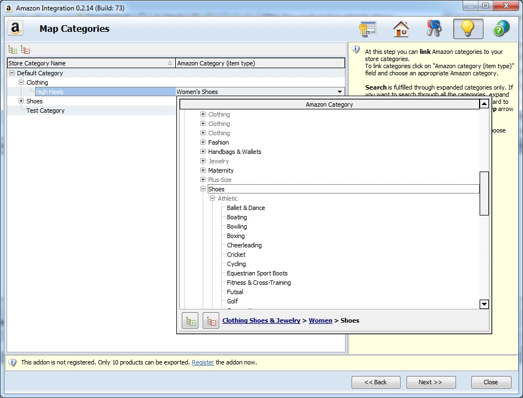This screenshot has height=398, width=523.
Task: Click the Amazon logo icon in header
Action: point(15,29)
